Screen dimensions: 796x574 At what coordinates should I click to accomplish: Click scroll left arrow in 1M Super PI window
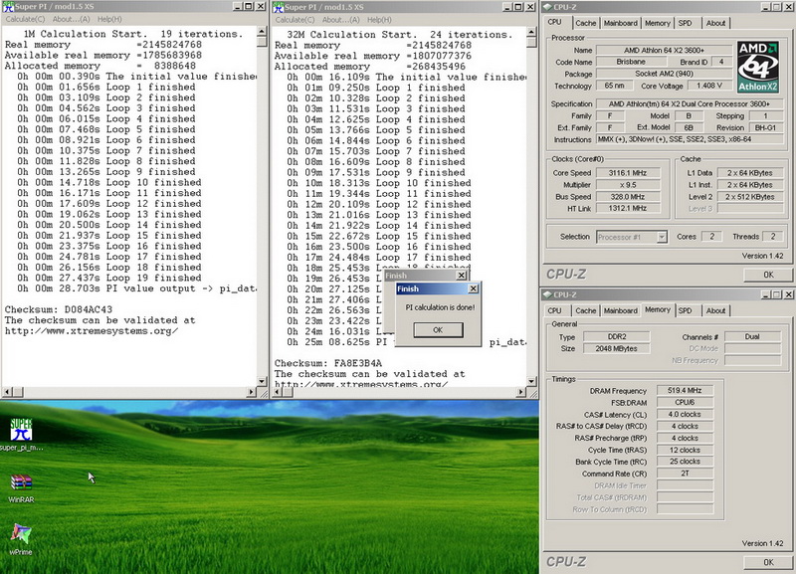(8, 392)
